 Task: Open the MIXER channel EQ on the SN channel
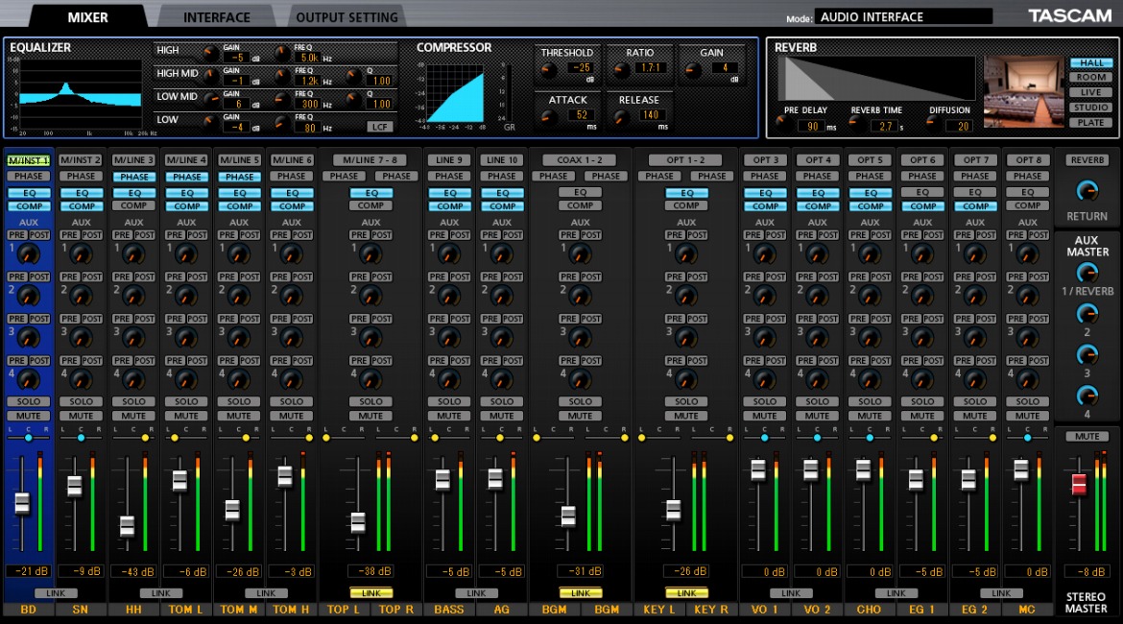point(81,192)
